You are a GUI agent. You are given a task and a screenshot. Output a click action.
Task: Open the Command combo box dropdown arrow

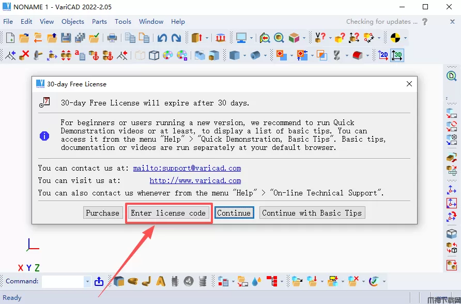click(87, 281)
